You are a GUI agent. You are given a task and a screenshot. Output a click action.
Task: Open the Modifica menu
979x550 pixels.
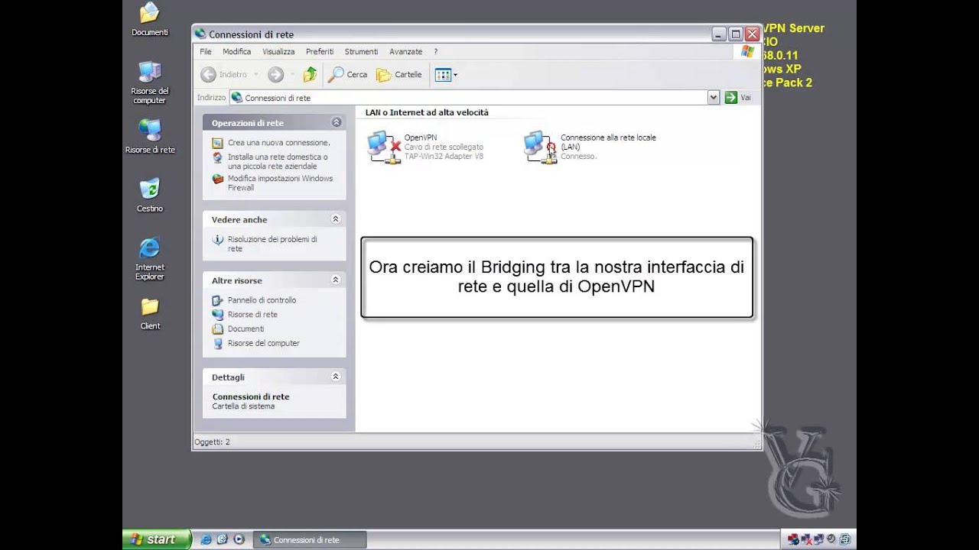tap(237, 51)
